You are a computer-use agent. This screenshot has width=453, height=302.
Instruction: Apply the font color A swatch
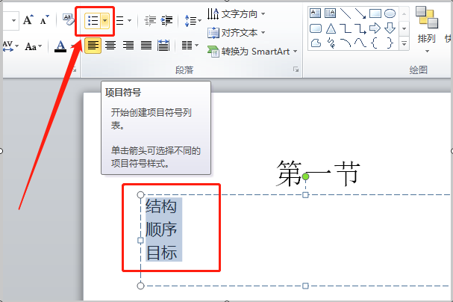60,46
